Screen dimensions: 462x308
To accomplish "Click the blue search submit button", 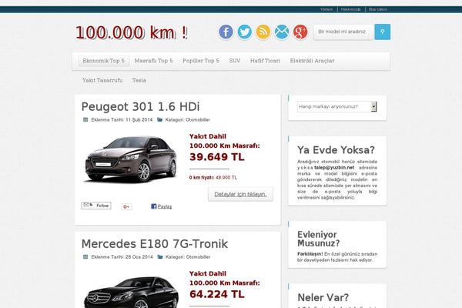I will (383, 32).
